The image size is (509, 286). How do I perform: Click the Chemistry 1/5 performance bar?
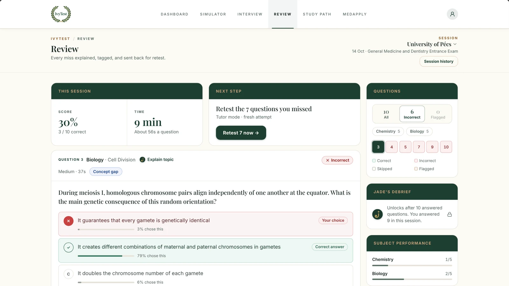[x=412, y=265]
